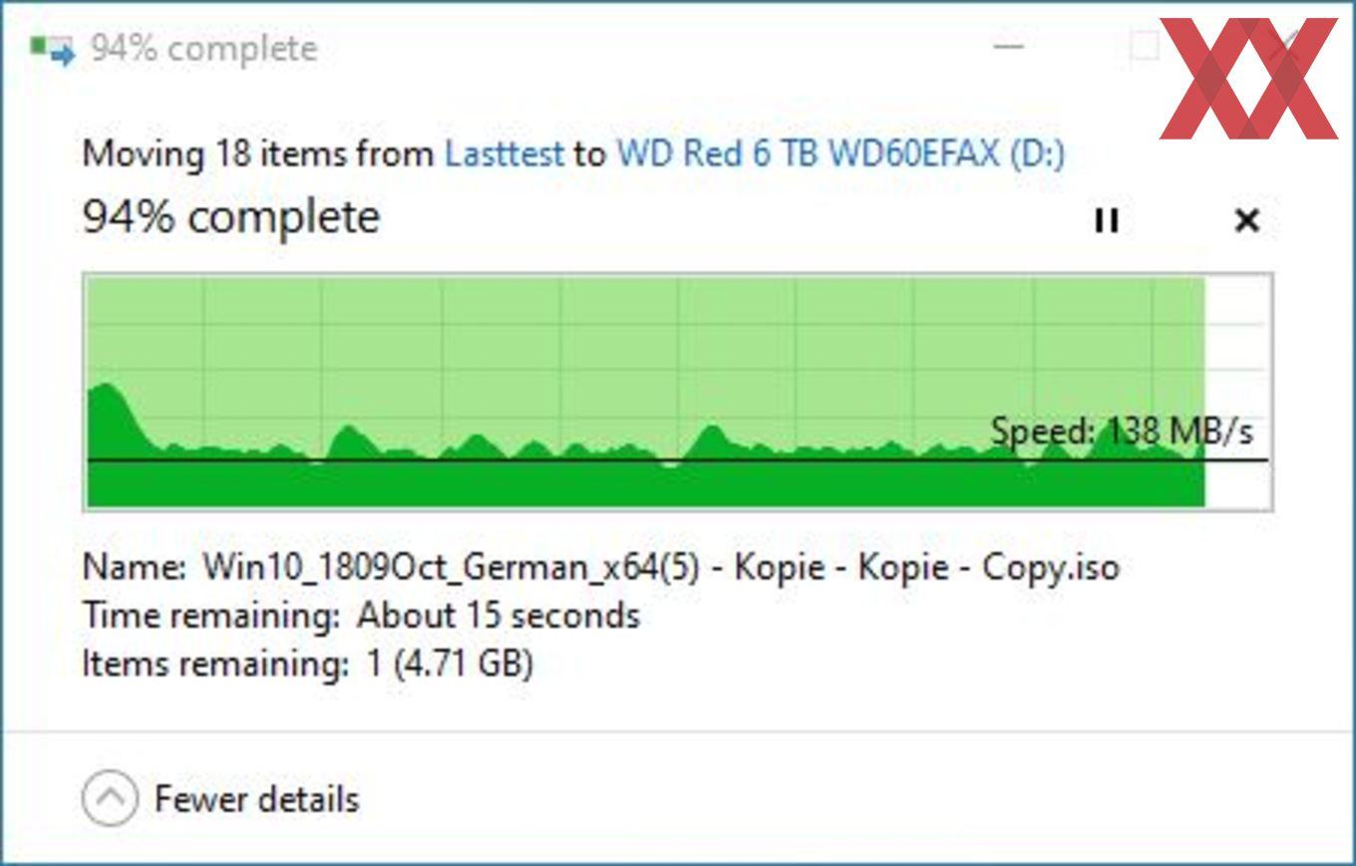The image size is (1356, 866).
Task: Open the WD Red 6 TB WD60EFAX (D:) link
Action: [x=841, y=153]
